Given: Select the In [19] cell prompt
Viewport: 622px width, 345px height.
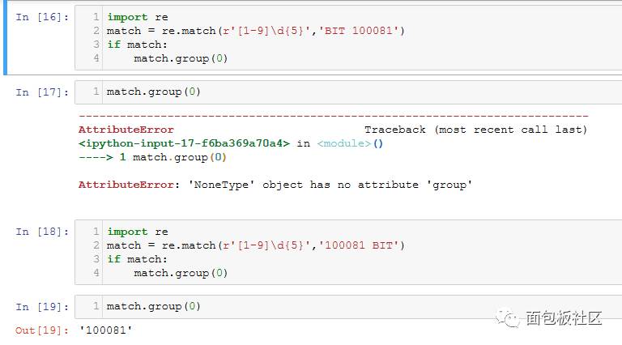Looking at the screenshot, I should click(x=42, y=307).
